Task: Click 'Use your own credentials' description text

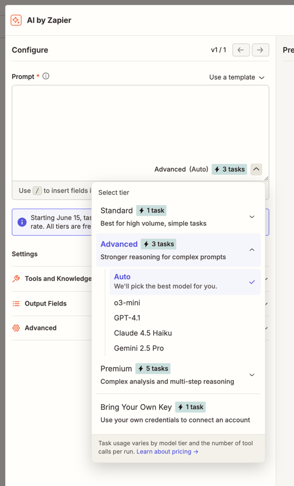Action: coord(175,420)
